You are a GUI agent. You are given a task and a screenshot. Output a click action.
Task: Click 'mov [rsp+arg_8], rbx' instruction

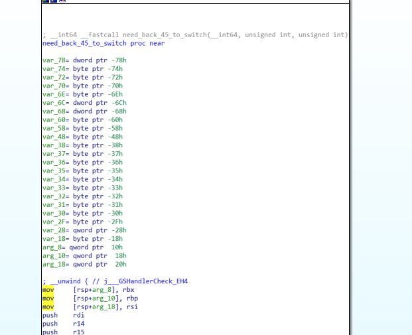(88, 290)
